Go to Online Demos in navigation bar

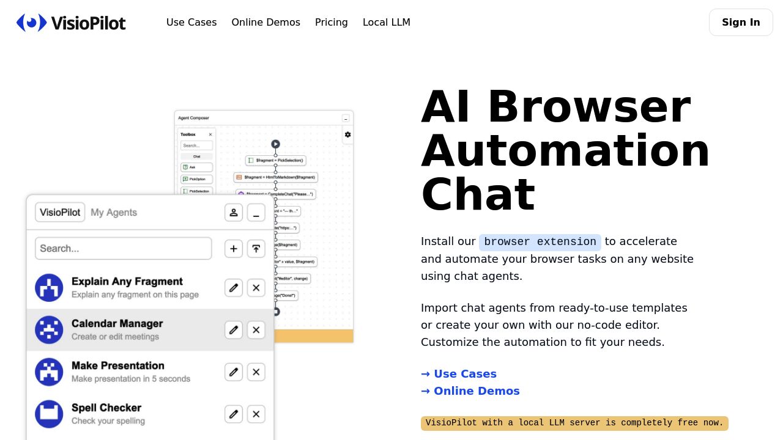click(265, 22)
